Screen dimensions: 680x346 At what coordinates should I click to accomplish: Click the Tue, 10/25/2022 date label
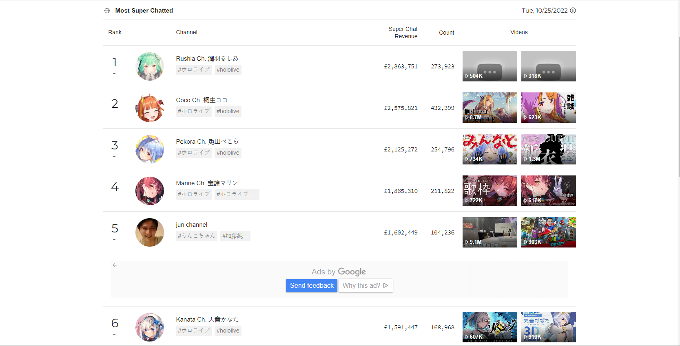click(545, 11)
